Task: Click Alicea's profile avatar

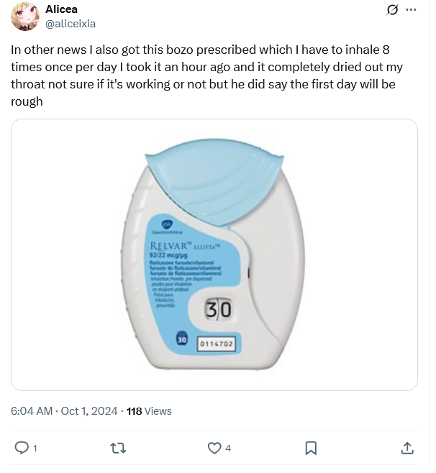Action: pyautogui.click(x=25, y=17)
